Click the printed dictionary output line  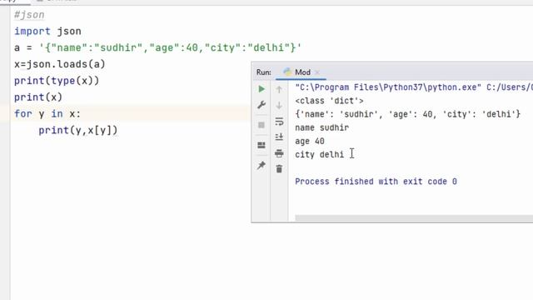[x=407, y=114]
